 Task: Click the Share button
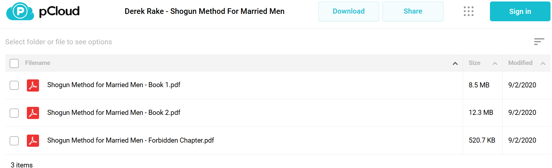tap(413, 11)
